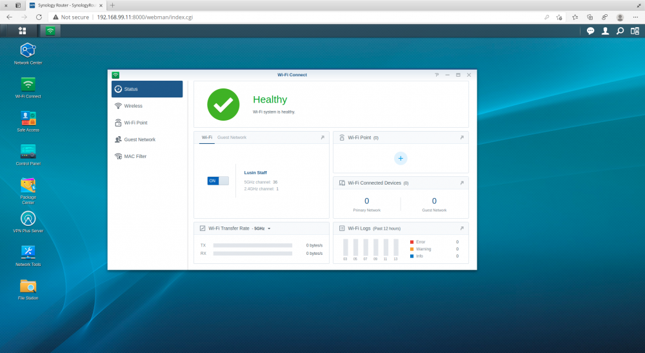The height and width of the screenshot is (353, 645).
Task: Click the Wi-Fi Logs bar for hour 03
Action: pyautogui.click(x=345, y=248)
